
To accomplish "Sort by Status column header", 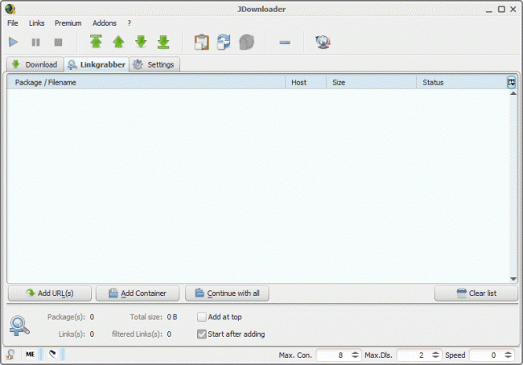I will click(461, 82).
